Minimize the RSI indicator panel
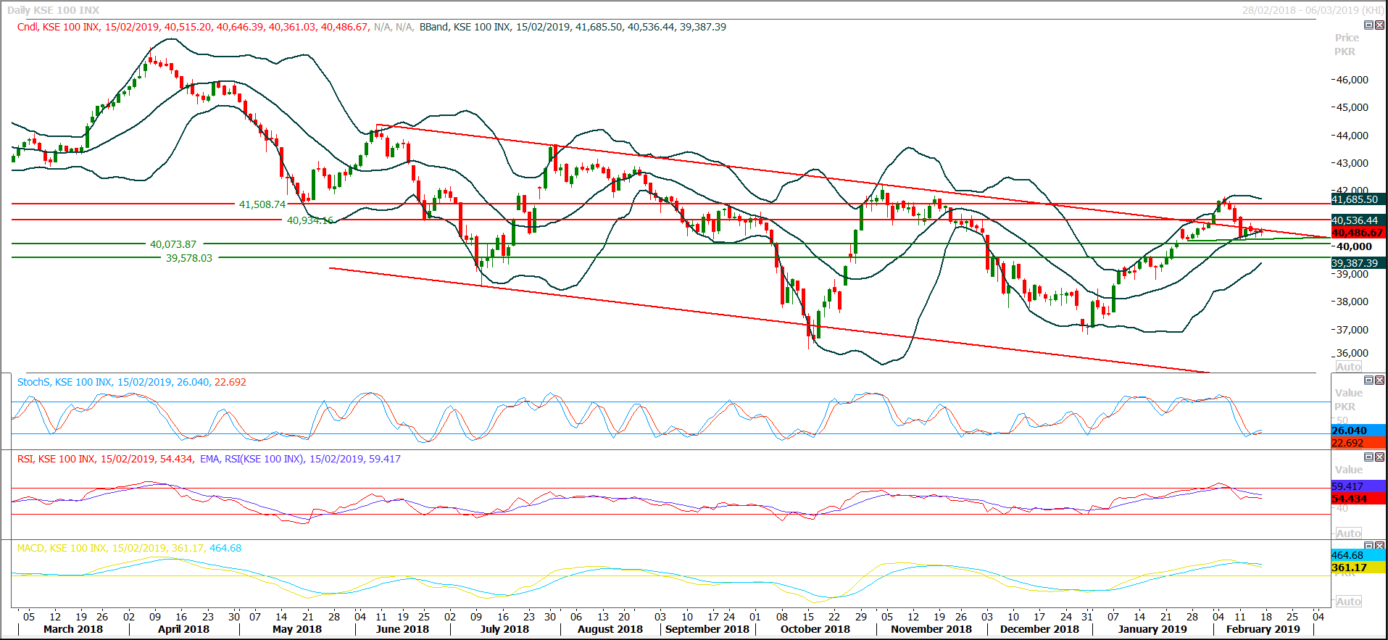Image resolution: width=1388 pixels, height=640 pixels. (x=1368, y=457)
